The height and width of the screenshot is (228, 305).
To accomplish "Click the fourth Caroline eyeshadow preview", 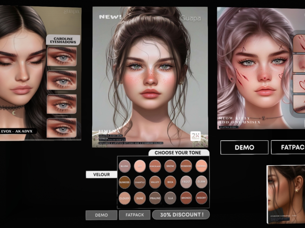I will click(x=62, y=128).
